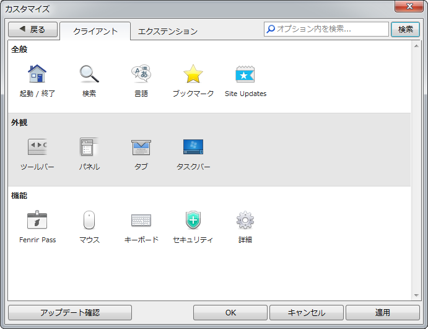Click the 検索 button beside the search field
The height and width of the screenshot is (329, 428).
(405, 29)
